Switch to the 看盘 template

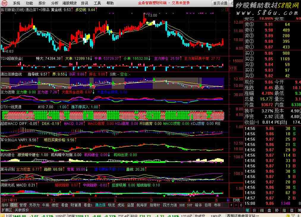64,205
